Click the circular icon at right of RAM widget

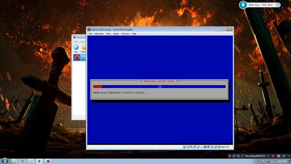(x=278, y=5)
